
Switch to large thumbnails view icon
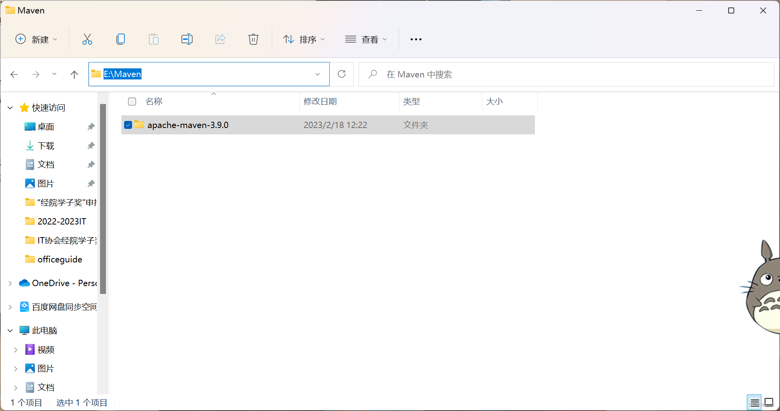point(769,402)
